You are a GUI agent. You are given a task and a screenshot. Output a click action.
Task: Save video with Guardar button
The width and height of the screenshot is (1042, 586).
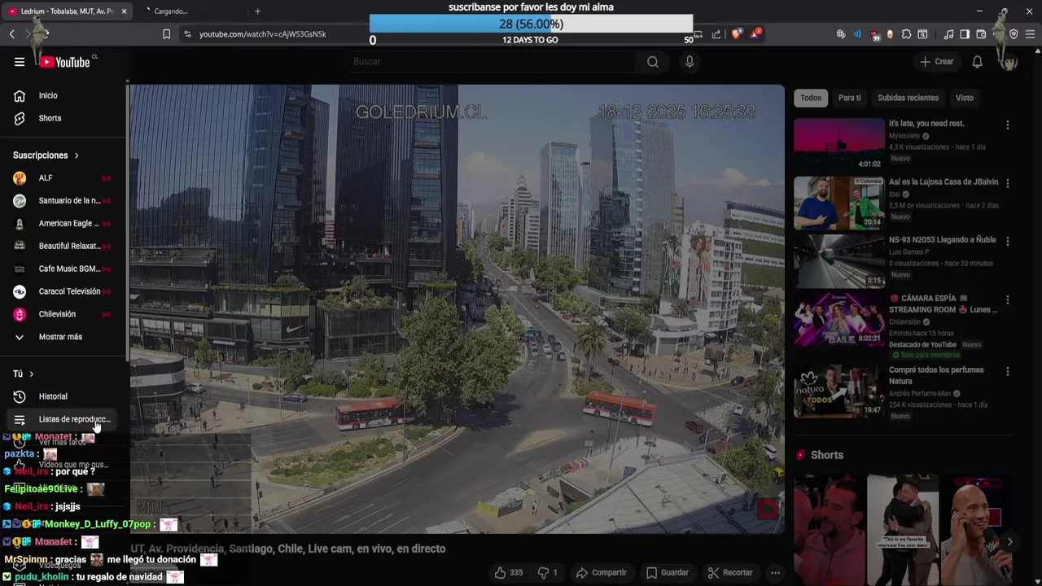pos(667,573)
